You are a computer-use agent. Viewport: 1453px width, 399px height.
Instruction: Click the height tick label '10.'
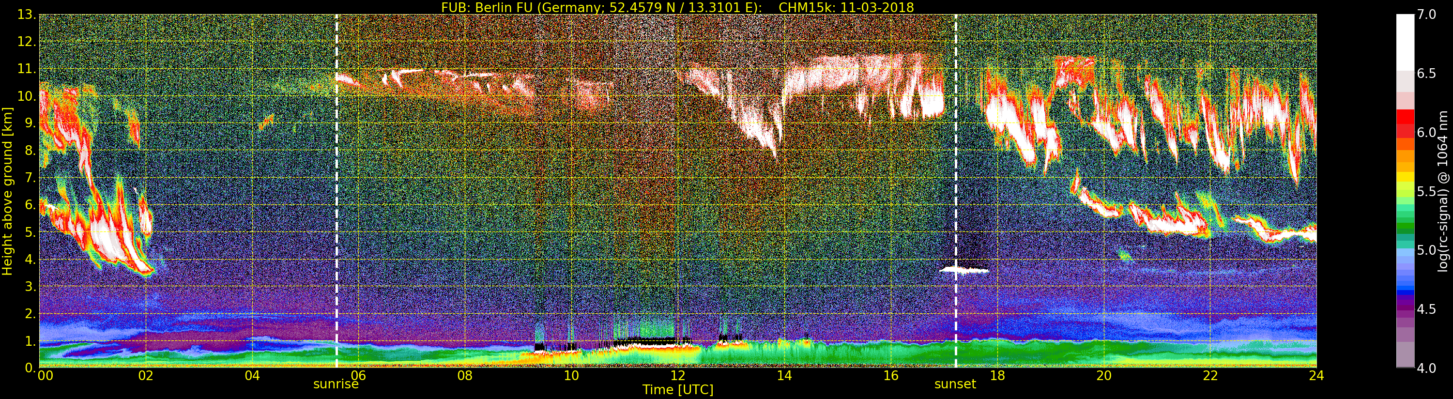point(27,96)
